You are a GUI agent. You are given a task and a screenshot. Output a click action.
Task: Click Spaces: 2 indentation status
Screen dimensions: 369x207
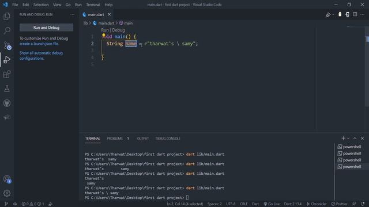click(x=214, y=204)
